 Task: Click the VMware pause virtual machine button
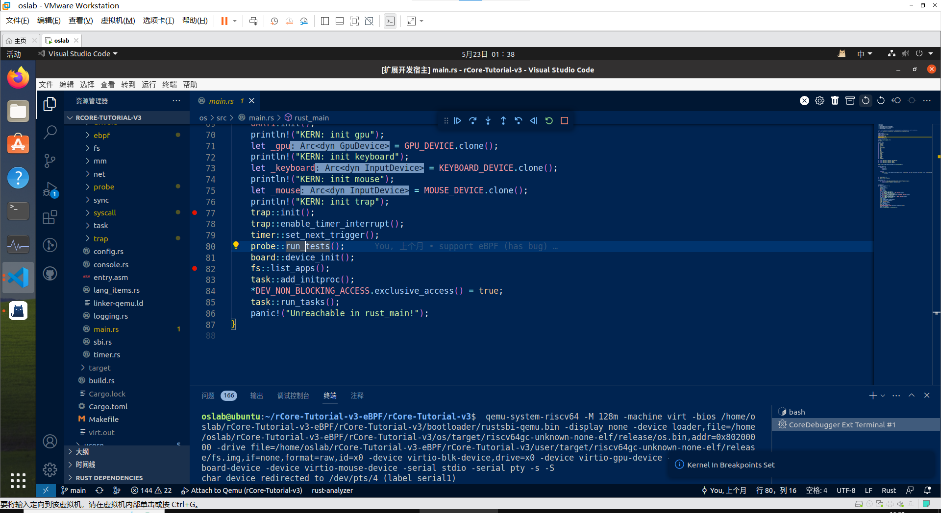tap(224, 21)
